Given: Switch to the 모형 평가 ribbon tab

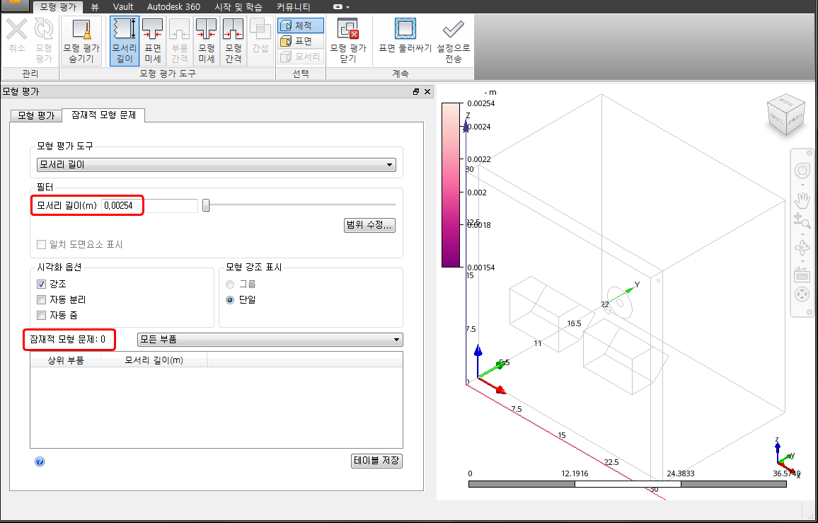Looking at the screenshot, I should [x=58, y=7].
